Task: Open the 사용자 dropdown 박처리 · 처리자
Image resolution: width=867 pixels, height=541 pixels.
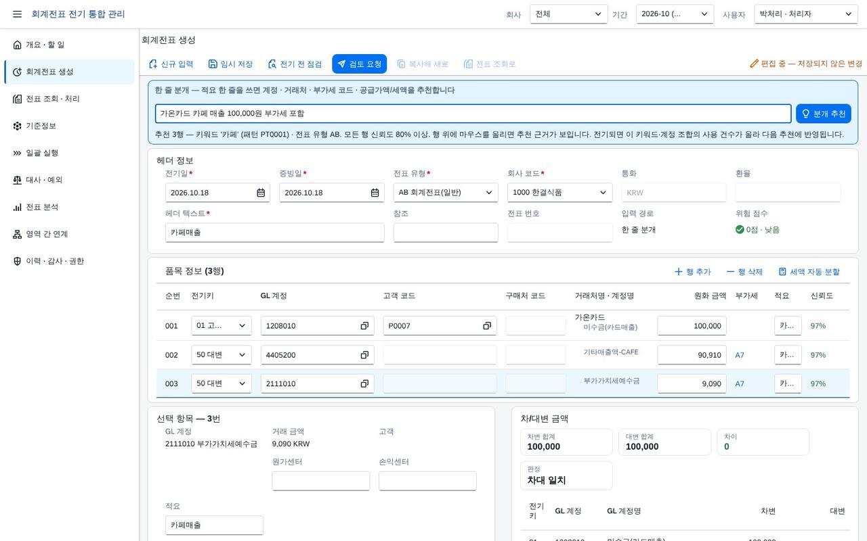Action: click(x=807, y=14)
